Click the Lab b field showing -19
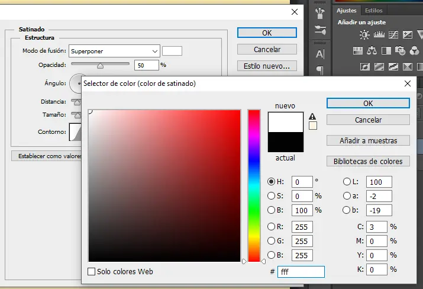This screenshot has width=423, height=289. (379, 210)
